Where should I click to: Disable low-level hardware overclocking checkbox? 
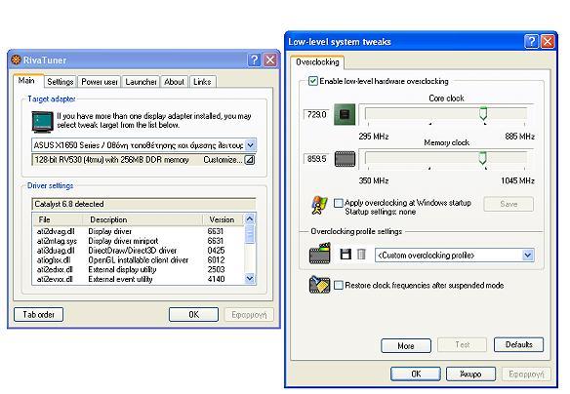312,81
